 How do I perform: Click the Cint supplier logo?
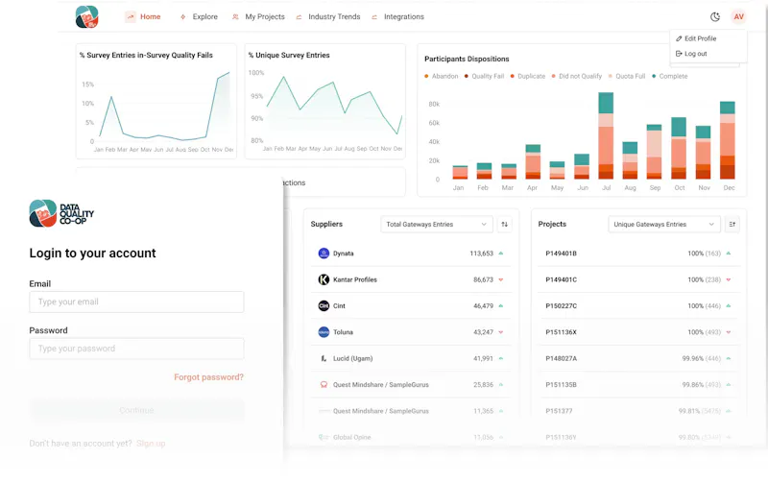click(324, 305)
